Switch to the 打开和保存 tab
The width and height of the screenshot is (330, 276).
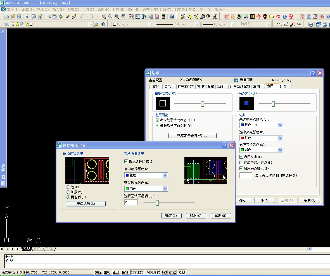186,87
